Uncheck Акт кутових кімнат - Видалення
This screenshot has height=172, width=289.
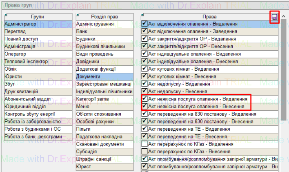click(144, 69)
